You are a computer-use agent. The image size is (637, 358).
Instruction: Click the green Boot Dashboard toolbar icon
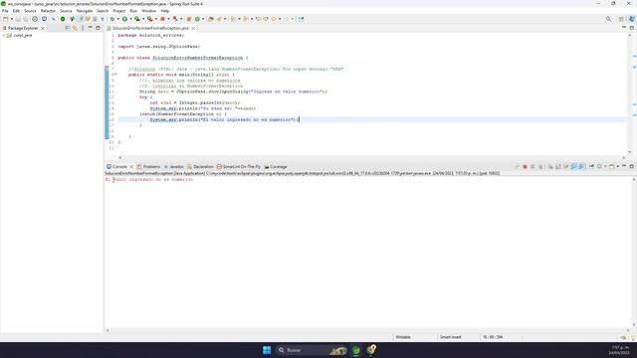63,19
